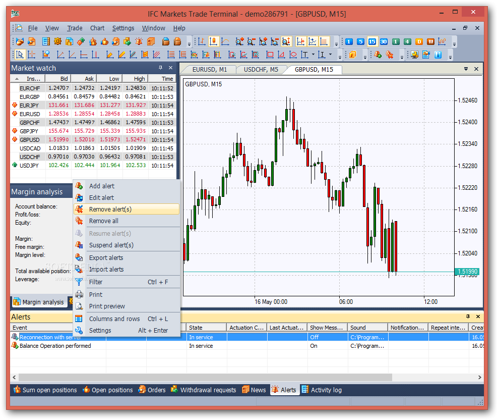This screenshot has height=420, width=498.
Task: Select the triangle shape drawing tool
Action: point(281,55)
